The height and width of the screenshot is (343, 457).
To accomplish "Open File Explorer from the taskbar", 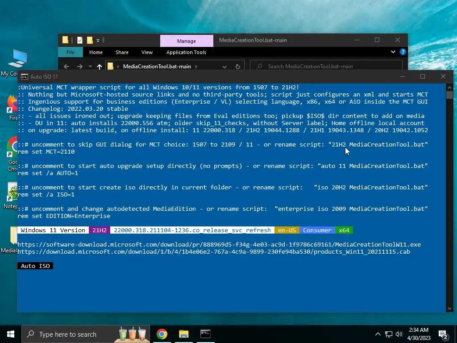I will click(183, 334).
